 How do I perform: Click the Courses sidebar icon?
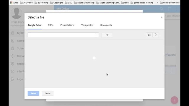coord(13,41)
